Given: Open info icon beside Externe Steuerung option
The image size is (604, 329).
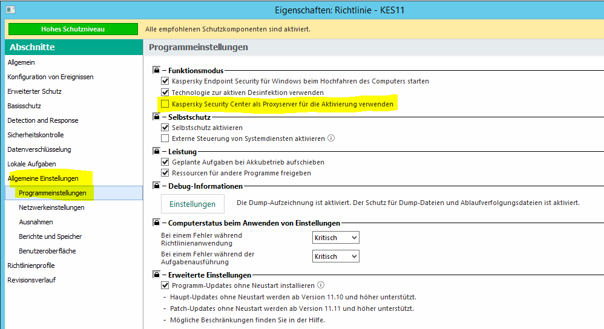Looking at the screenshot, I should [331, 138].
